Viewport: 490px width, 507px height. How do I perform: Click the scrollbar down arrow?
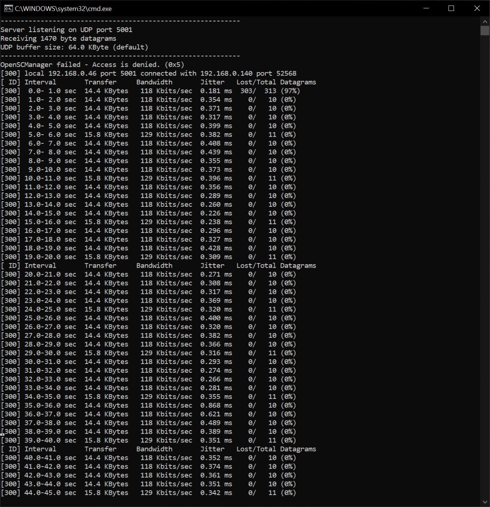tap(485, 502)
